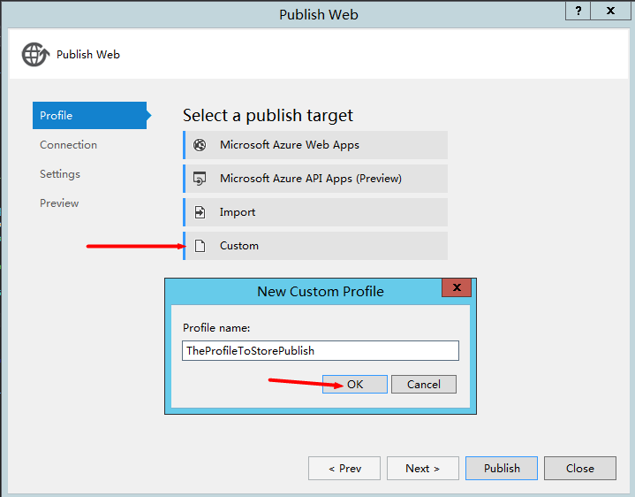The image size is (635, 497).
Task: Close the Publish Web window
Action: [610, 11]
